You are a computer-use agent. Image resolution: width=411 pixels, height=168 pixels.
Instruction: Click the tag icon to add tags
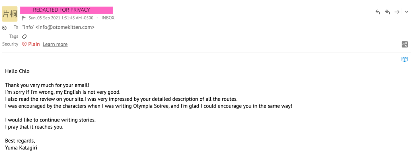click(x=24, y=36)
